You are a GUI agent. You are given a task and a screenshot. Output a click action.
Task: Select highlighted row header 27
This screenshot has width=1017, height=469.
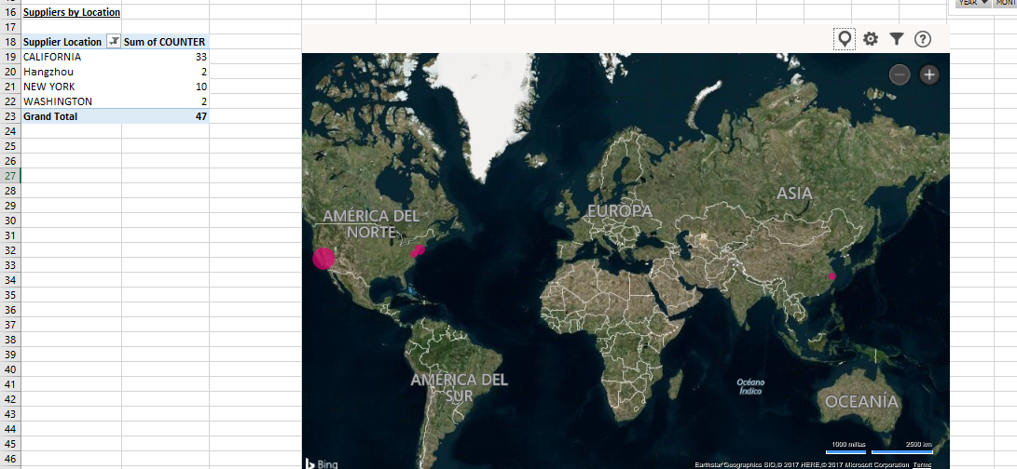[x=9, y=176]
